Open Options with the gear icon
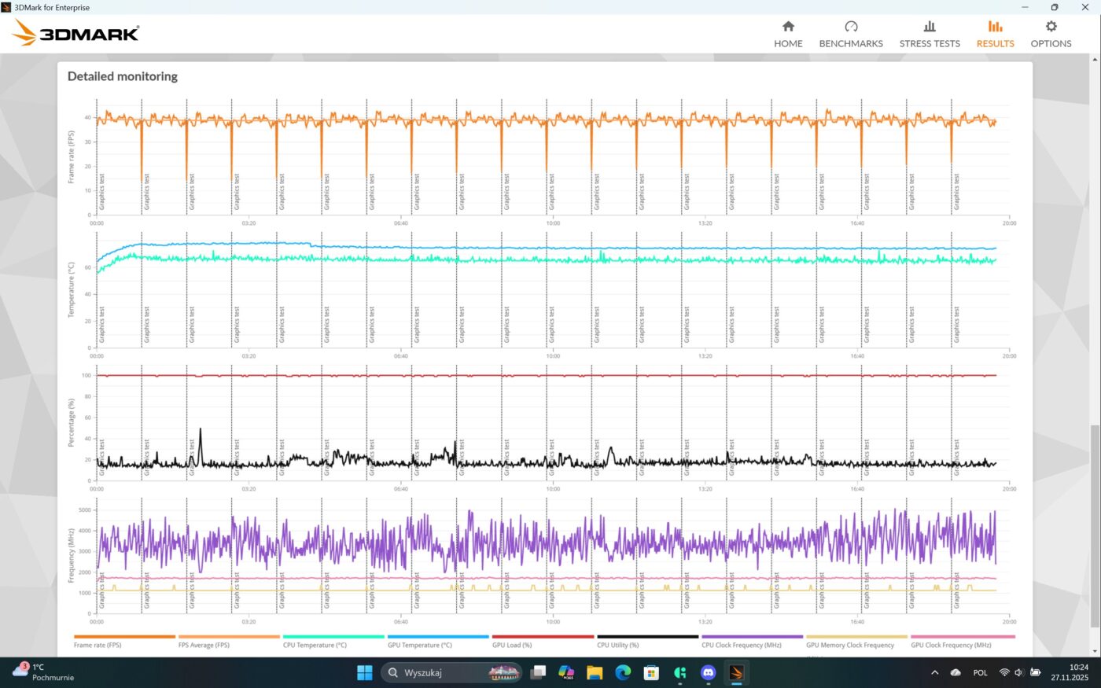 pos(1051,27)
